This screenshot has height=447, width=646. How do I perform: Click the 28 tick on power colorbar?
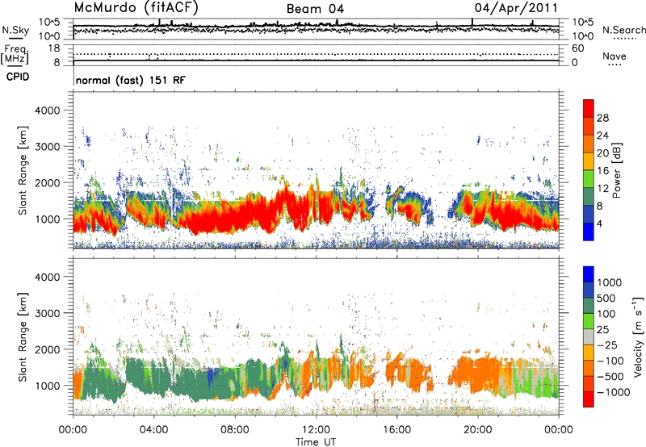(602, 118)
